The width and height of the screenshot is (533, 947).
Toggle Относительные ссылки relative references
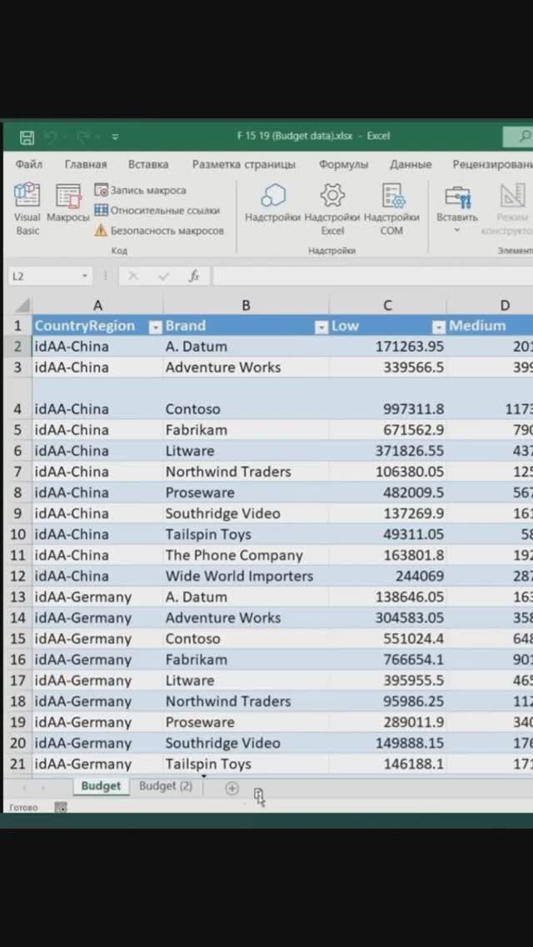tap(157, 210)
